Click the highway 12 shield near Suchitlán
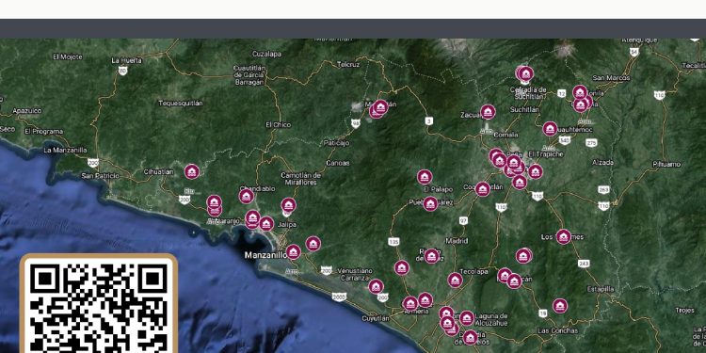The image size is (706, 353). click(x=561, y=93)
